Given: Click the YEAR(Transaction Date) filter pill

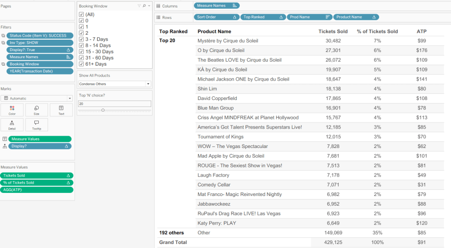Looking at the screenshot, I should click(39, 71).
